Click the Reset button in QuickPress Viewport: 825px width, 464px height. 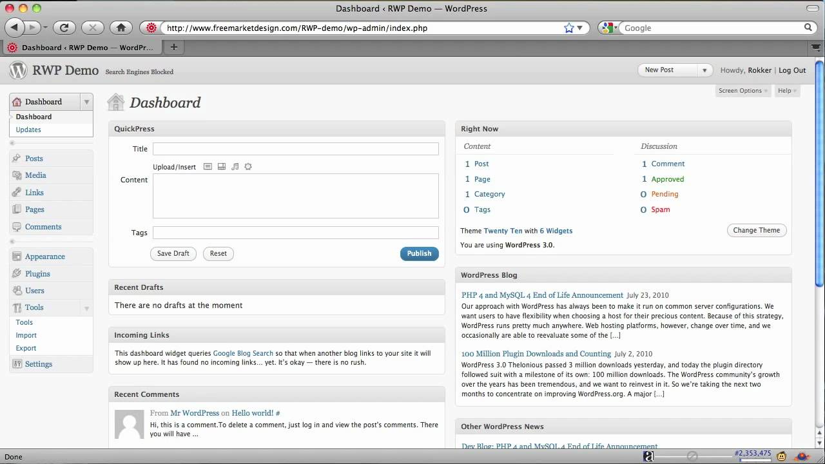click(x=218, y=253)
